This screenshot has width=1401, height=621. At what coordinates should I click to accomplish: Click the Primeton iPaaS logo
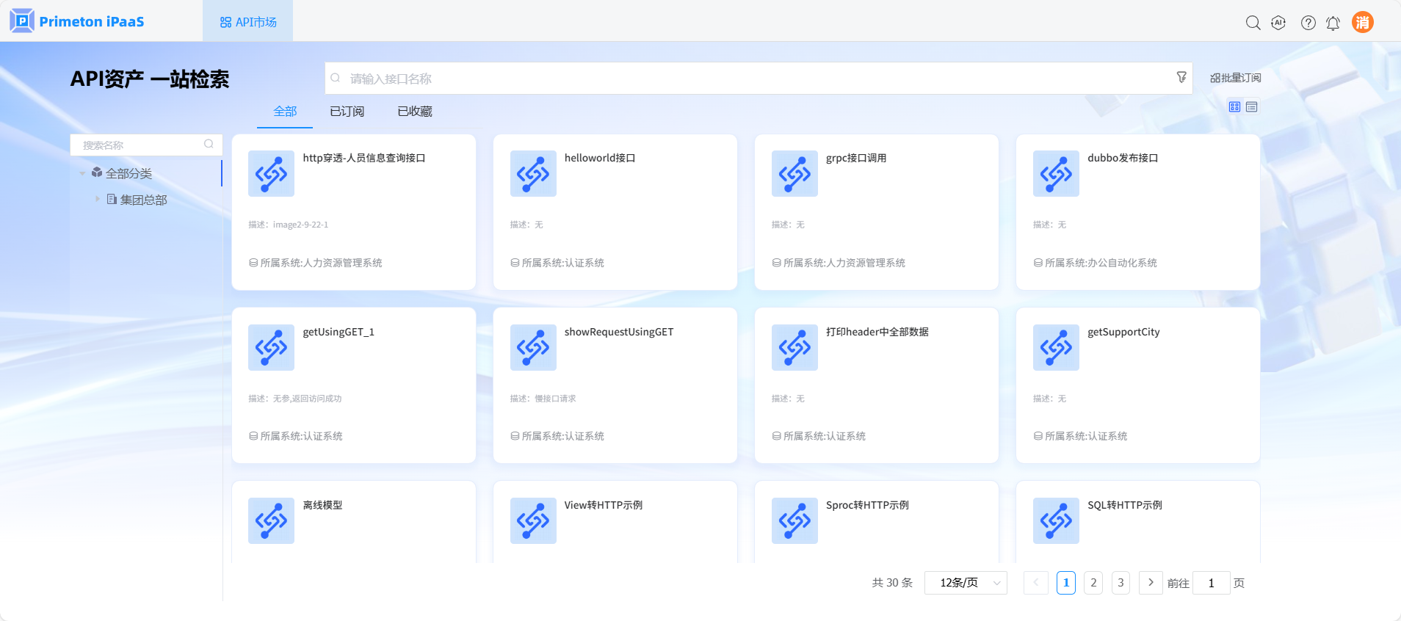click(x=77, y=21)
